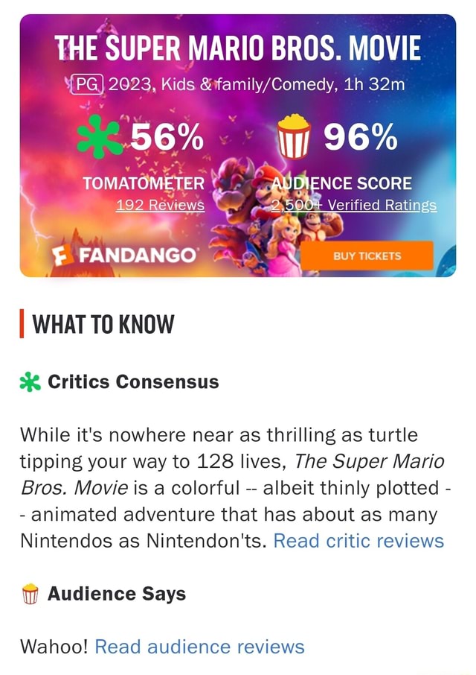The width and height of the screenshot is (476, 675).
Task: Click the Kids & family genre text
Action: point(208,84)
